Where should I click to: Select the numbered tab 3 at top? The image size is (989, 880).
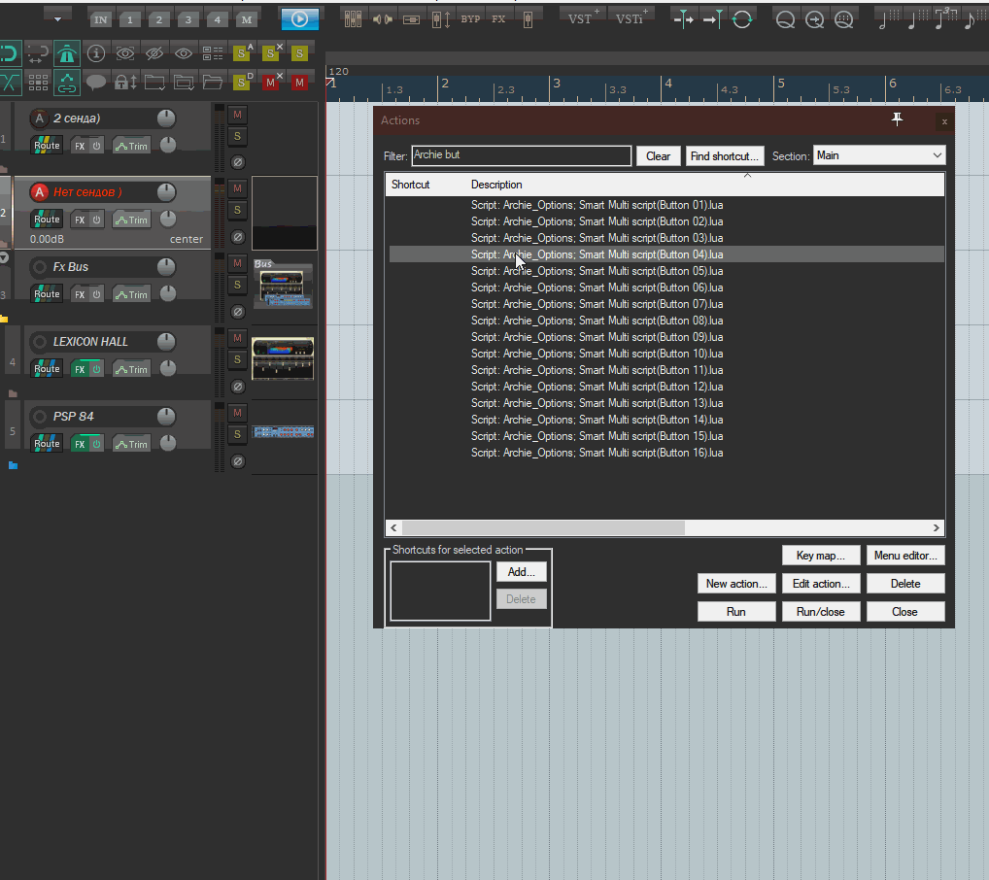(x=188, y=19)
